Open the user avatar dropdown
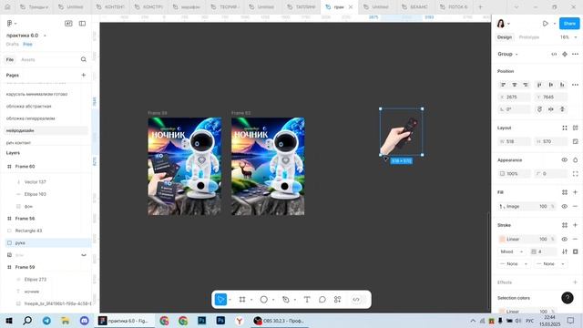583x328 pixels. click(503, 24)
